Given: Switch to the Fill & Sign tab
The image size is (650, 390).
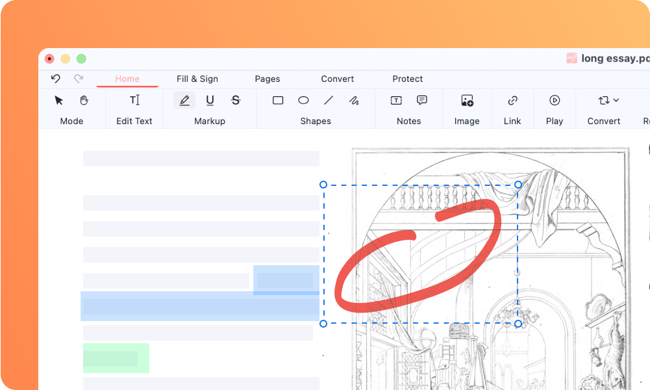Looking at the screenshot, I should [x=197, y=79].
